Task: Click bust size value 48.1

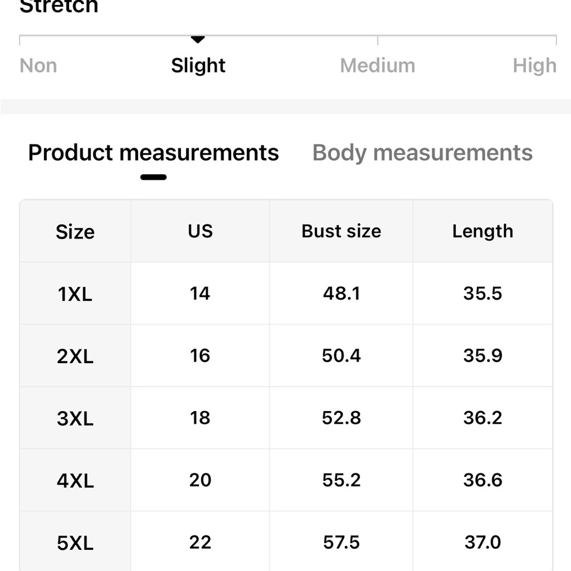Action: pos(341,293)
